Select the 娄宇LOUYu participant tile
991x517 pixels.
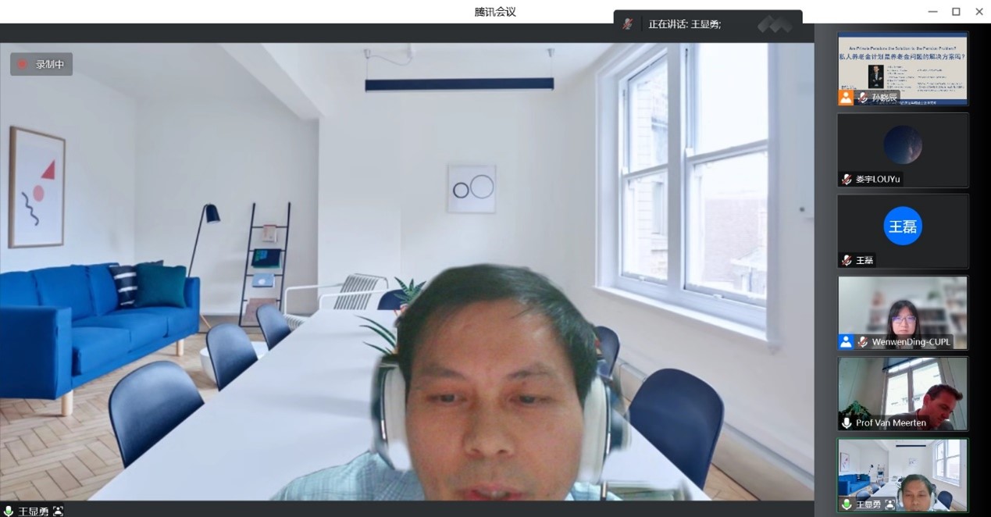903,150
